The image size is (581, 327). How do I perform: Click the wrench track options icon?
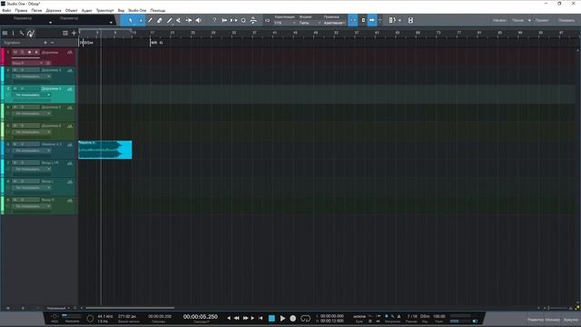click(22, 33)
